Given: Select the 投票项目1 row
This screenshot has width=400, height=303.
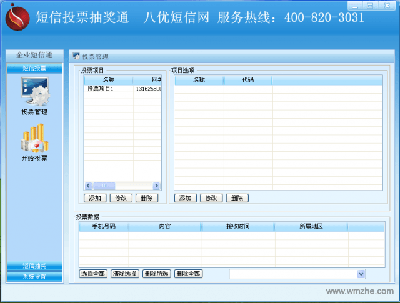Looking at the screenshot, I should tap(101, 89).
